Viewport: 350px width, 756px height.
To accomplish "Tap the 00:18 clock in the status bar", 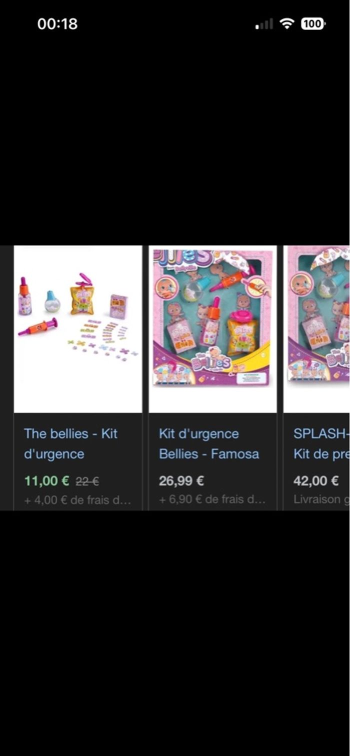I will [57, 23].
